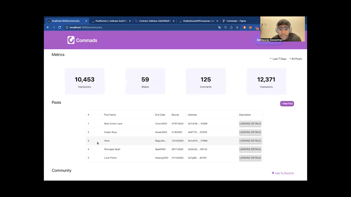The width and height of the screenshot is (351, 197).
Task: Select the Love Potion pool name
Action: (x=111, y=158)
